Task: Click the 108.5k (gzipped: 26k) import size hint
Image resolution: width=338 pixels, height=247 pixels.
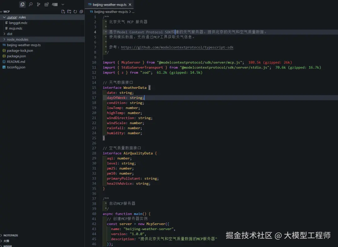Action: click(x=270, y=63)
